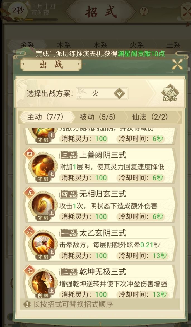
Task: Select the 无相归玄三式 skill row
Action: [x=100, y=206]
